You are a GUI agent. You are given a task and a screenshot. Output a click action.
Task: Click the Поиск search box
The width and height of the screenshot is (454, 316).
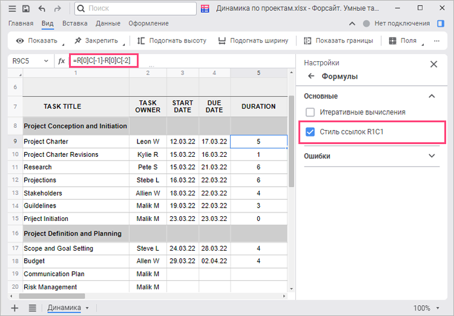click(136, 9)
